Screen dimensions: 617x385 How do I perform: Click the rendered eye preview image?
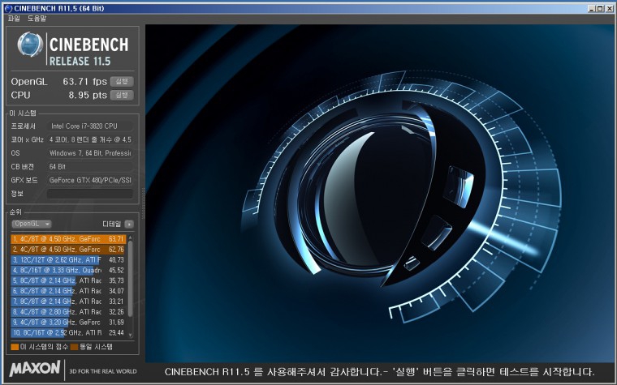379,193
